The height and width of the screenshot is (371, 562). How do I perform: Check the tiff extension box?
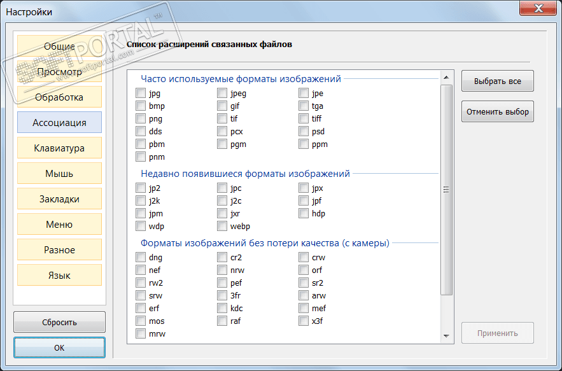(x=303, y=118)
